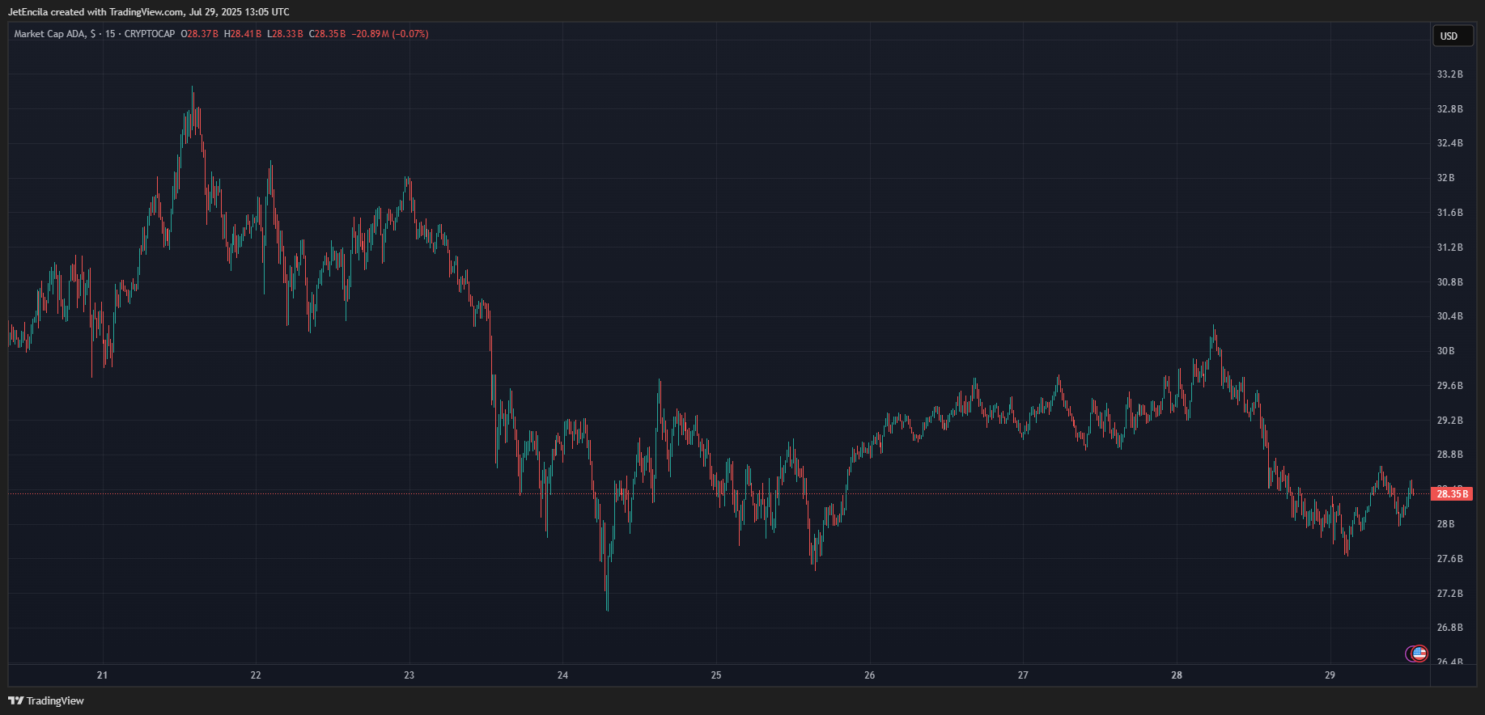Click date 22 on the time axis
The height and width of the screenshot is (715, 1485).
coord(256,675)
